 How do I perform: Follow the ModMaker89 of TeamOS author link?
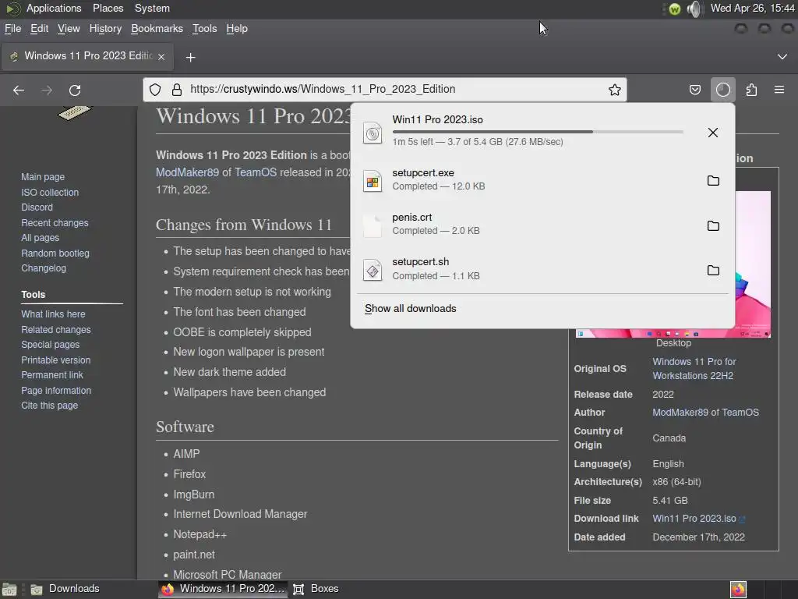click(x=705, y=413)
